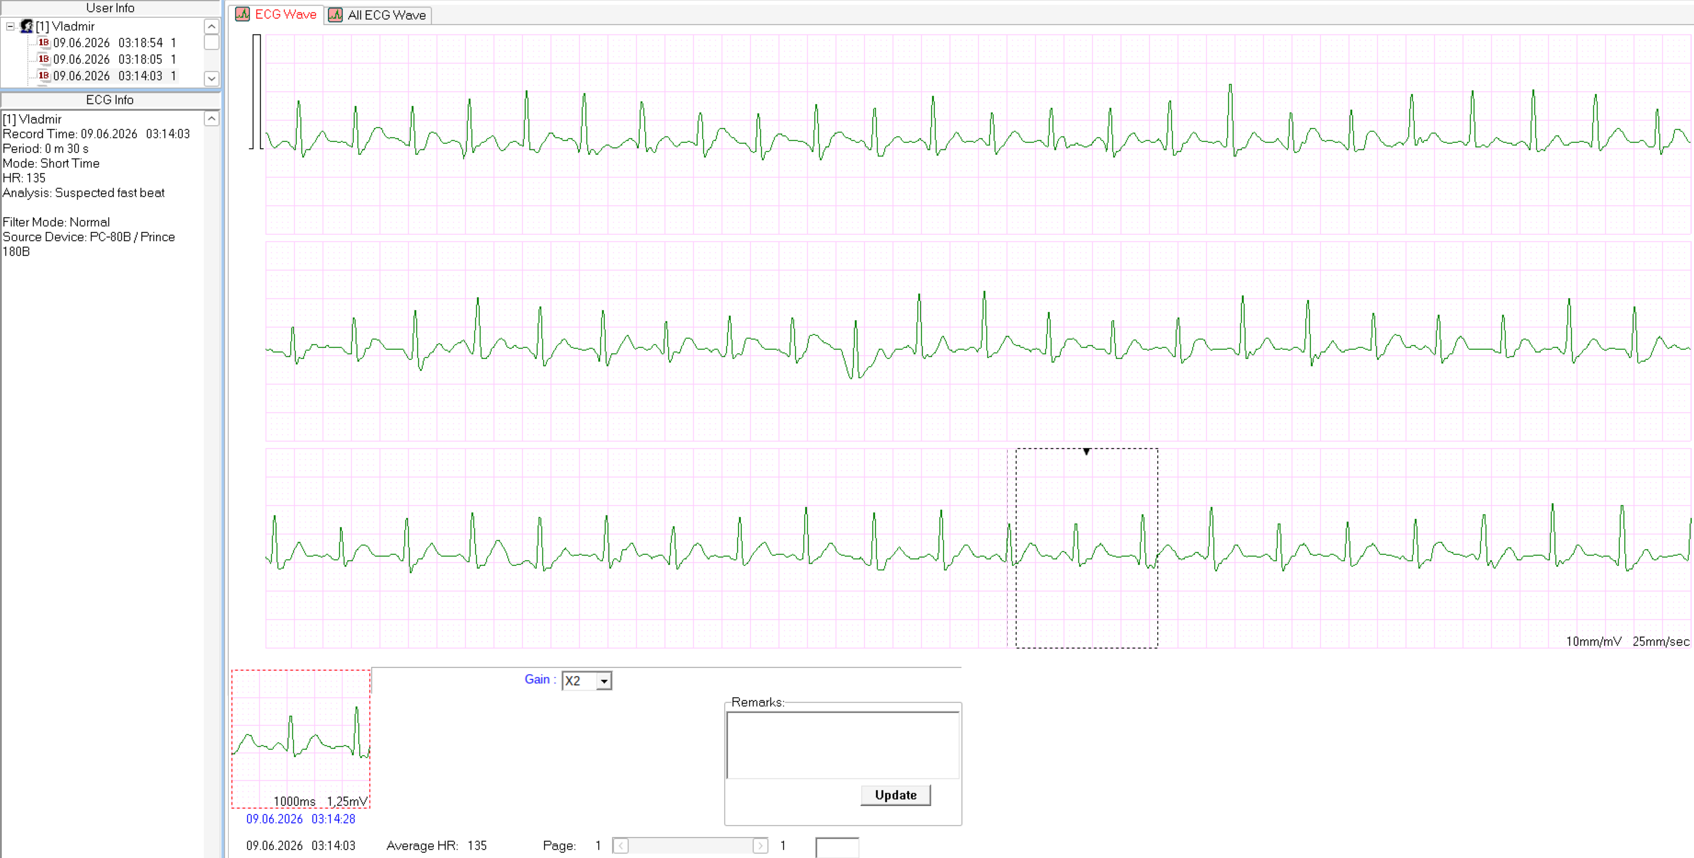
Task: Click the Gain X2 combo box value
Action: point(579,681)
